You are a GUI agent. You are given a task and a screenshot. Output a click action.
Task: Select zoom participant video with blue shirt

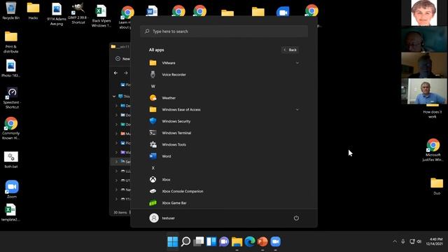(x=424, y=92)
